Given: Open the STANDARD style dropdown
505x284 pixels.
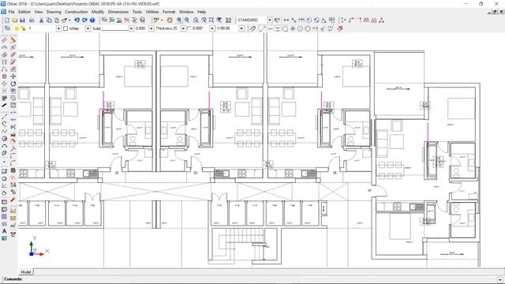Looking at the screenshot, I should [270, 21].
